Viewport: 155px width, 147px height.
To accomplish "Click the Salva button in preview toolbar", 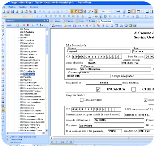I will point(77,26).
